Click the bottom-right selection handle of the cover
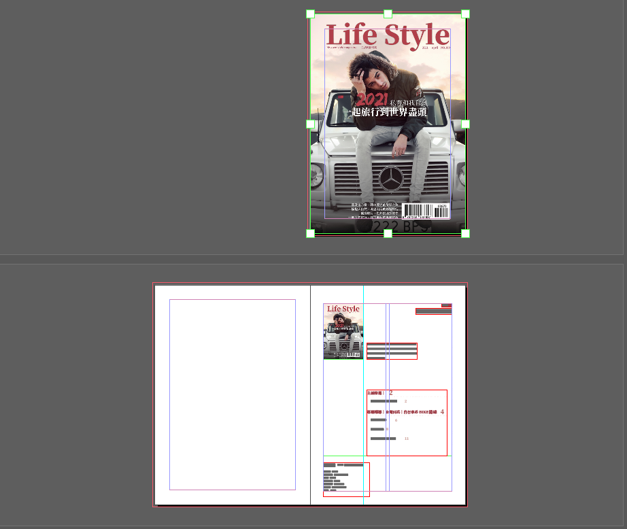This screenshot has height=529, width=627. coord(465,233)
